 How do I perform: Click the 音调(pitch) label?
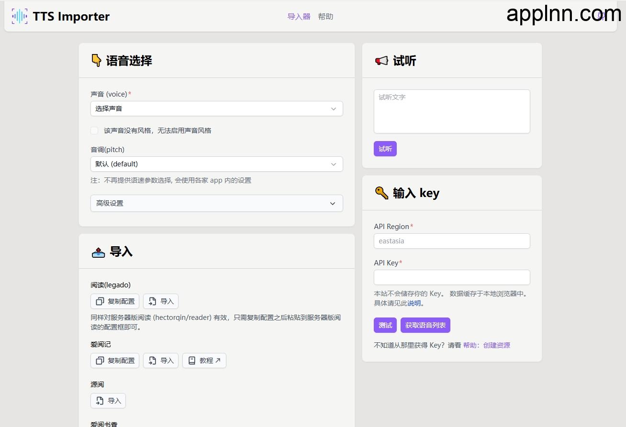click(107, 150)
